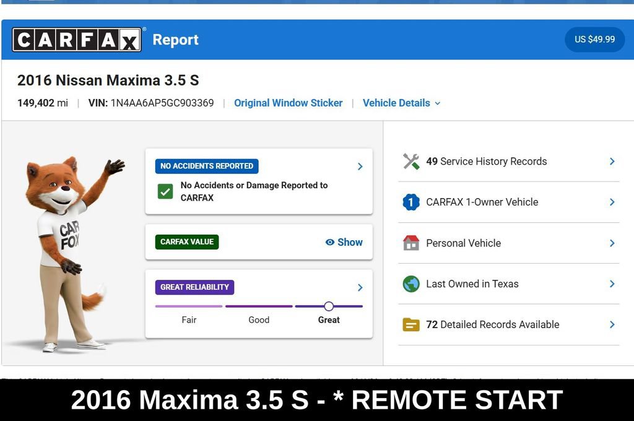The width and height of the screenshot is (634, 421).
Task: Click CARFAX 1-Owner Vehicle text
Action: pyautogui.click(x=482, y=202)
